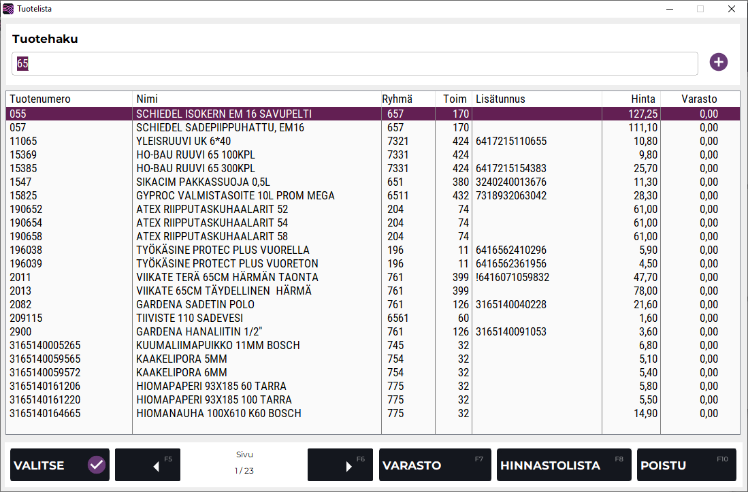This screenshot has height=492, width=748.
Task: Maximize the Tuotelista window
Action: tap(700, 9)
